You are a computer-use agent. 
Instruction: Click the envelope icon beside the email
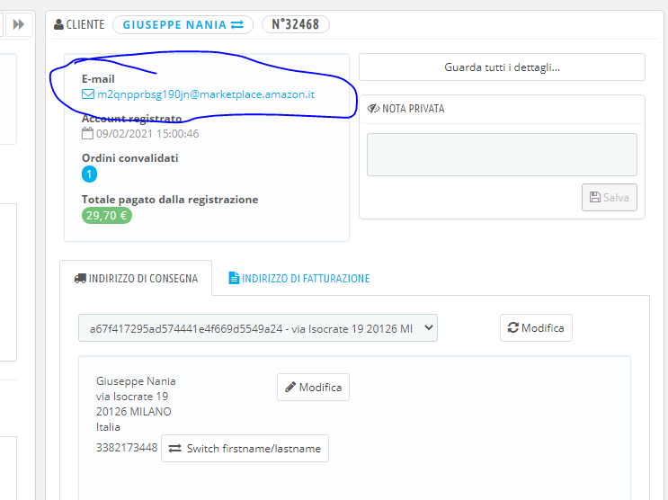[88, 94]
